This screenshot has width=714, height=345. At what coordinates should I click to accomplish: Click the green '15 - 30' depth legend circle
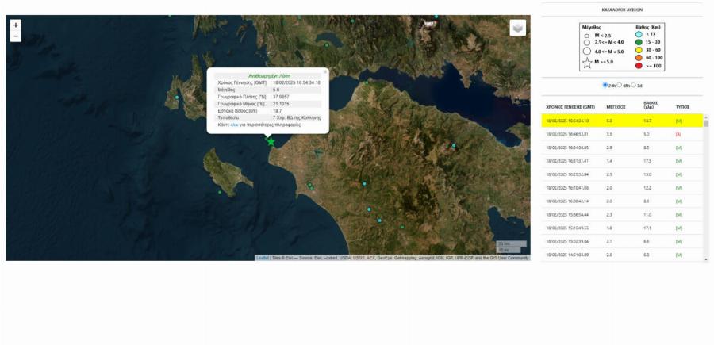pyautogui.click(x=639, y=42)
